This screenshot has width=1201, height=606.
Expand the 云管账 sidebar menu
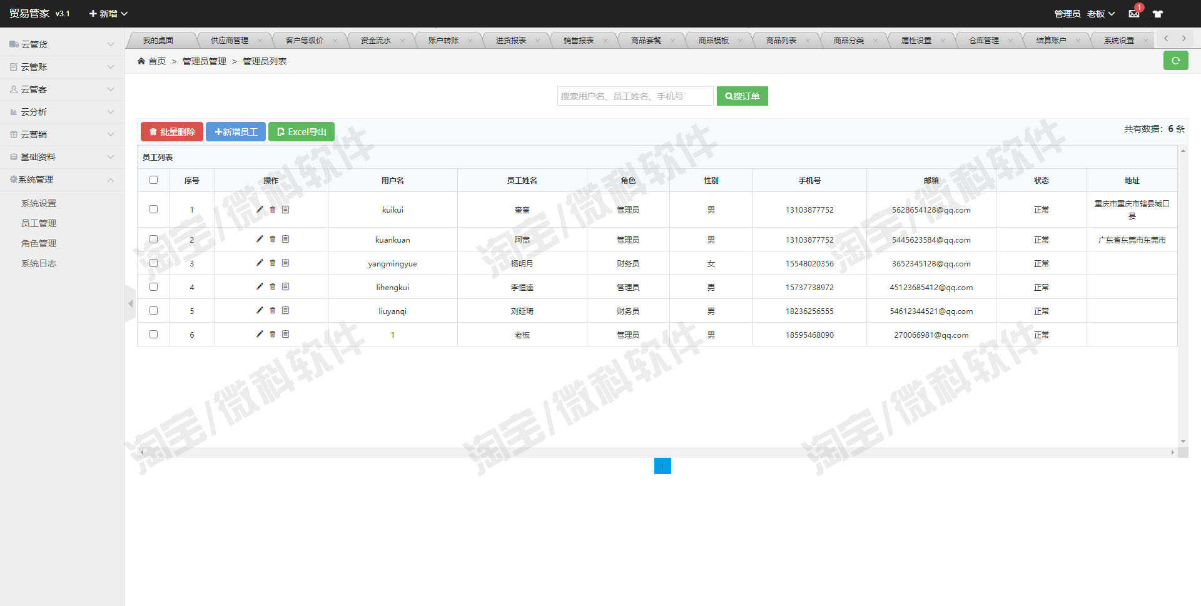tap(62, 67)
